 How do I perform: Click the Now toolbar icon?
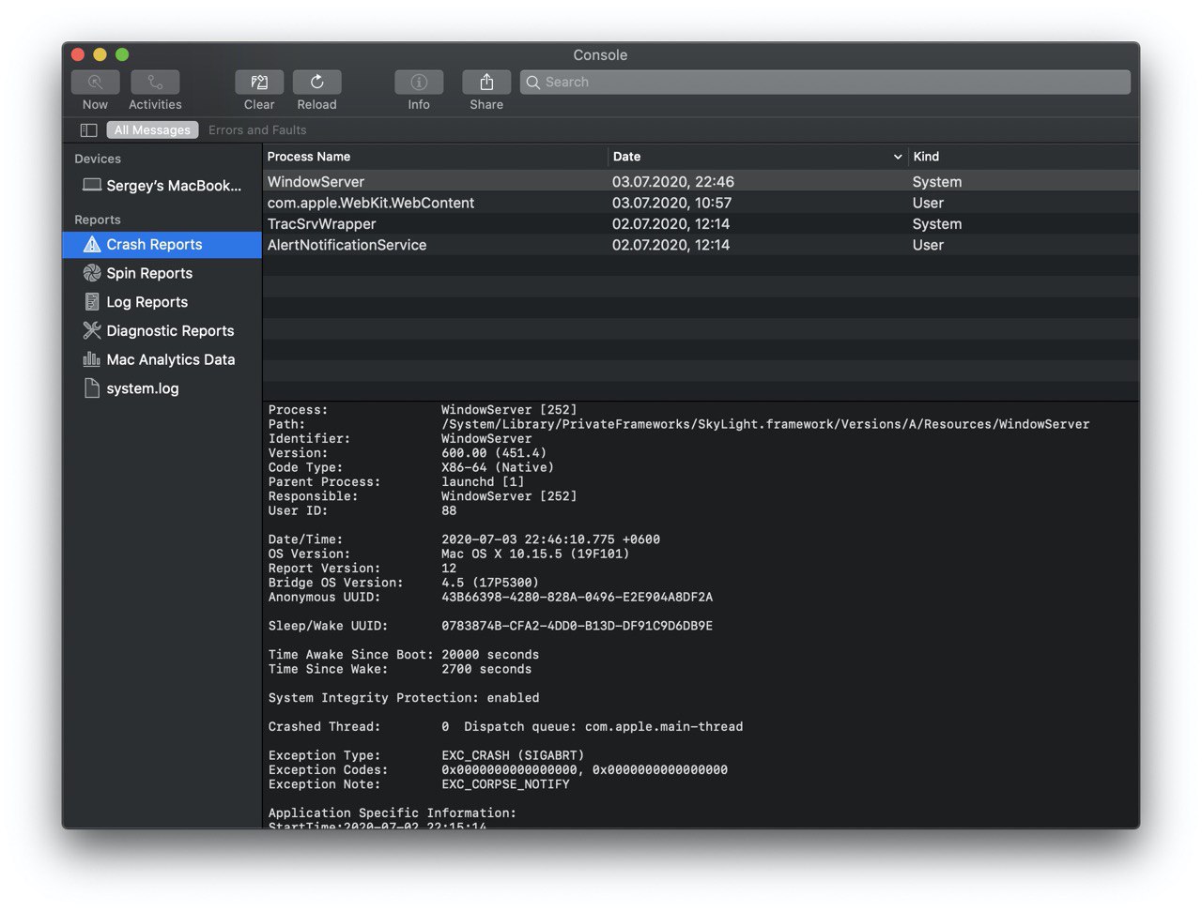pos(95,83)
